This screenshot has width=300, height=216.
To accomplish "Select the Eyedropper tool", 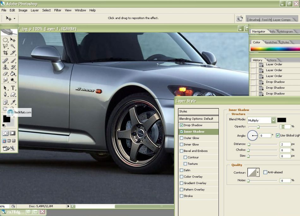I will (13, 102).
